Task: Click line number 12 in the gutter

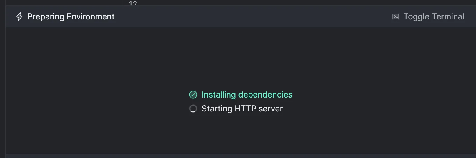Action: coord(133,3)
